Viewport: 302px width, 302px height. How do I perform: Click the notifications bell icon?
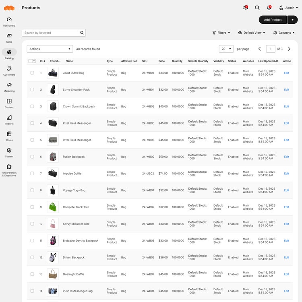pos(269,8)
